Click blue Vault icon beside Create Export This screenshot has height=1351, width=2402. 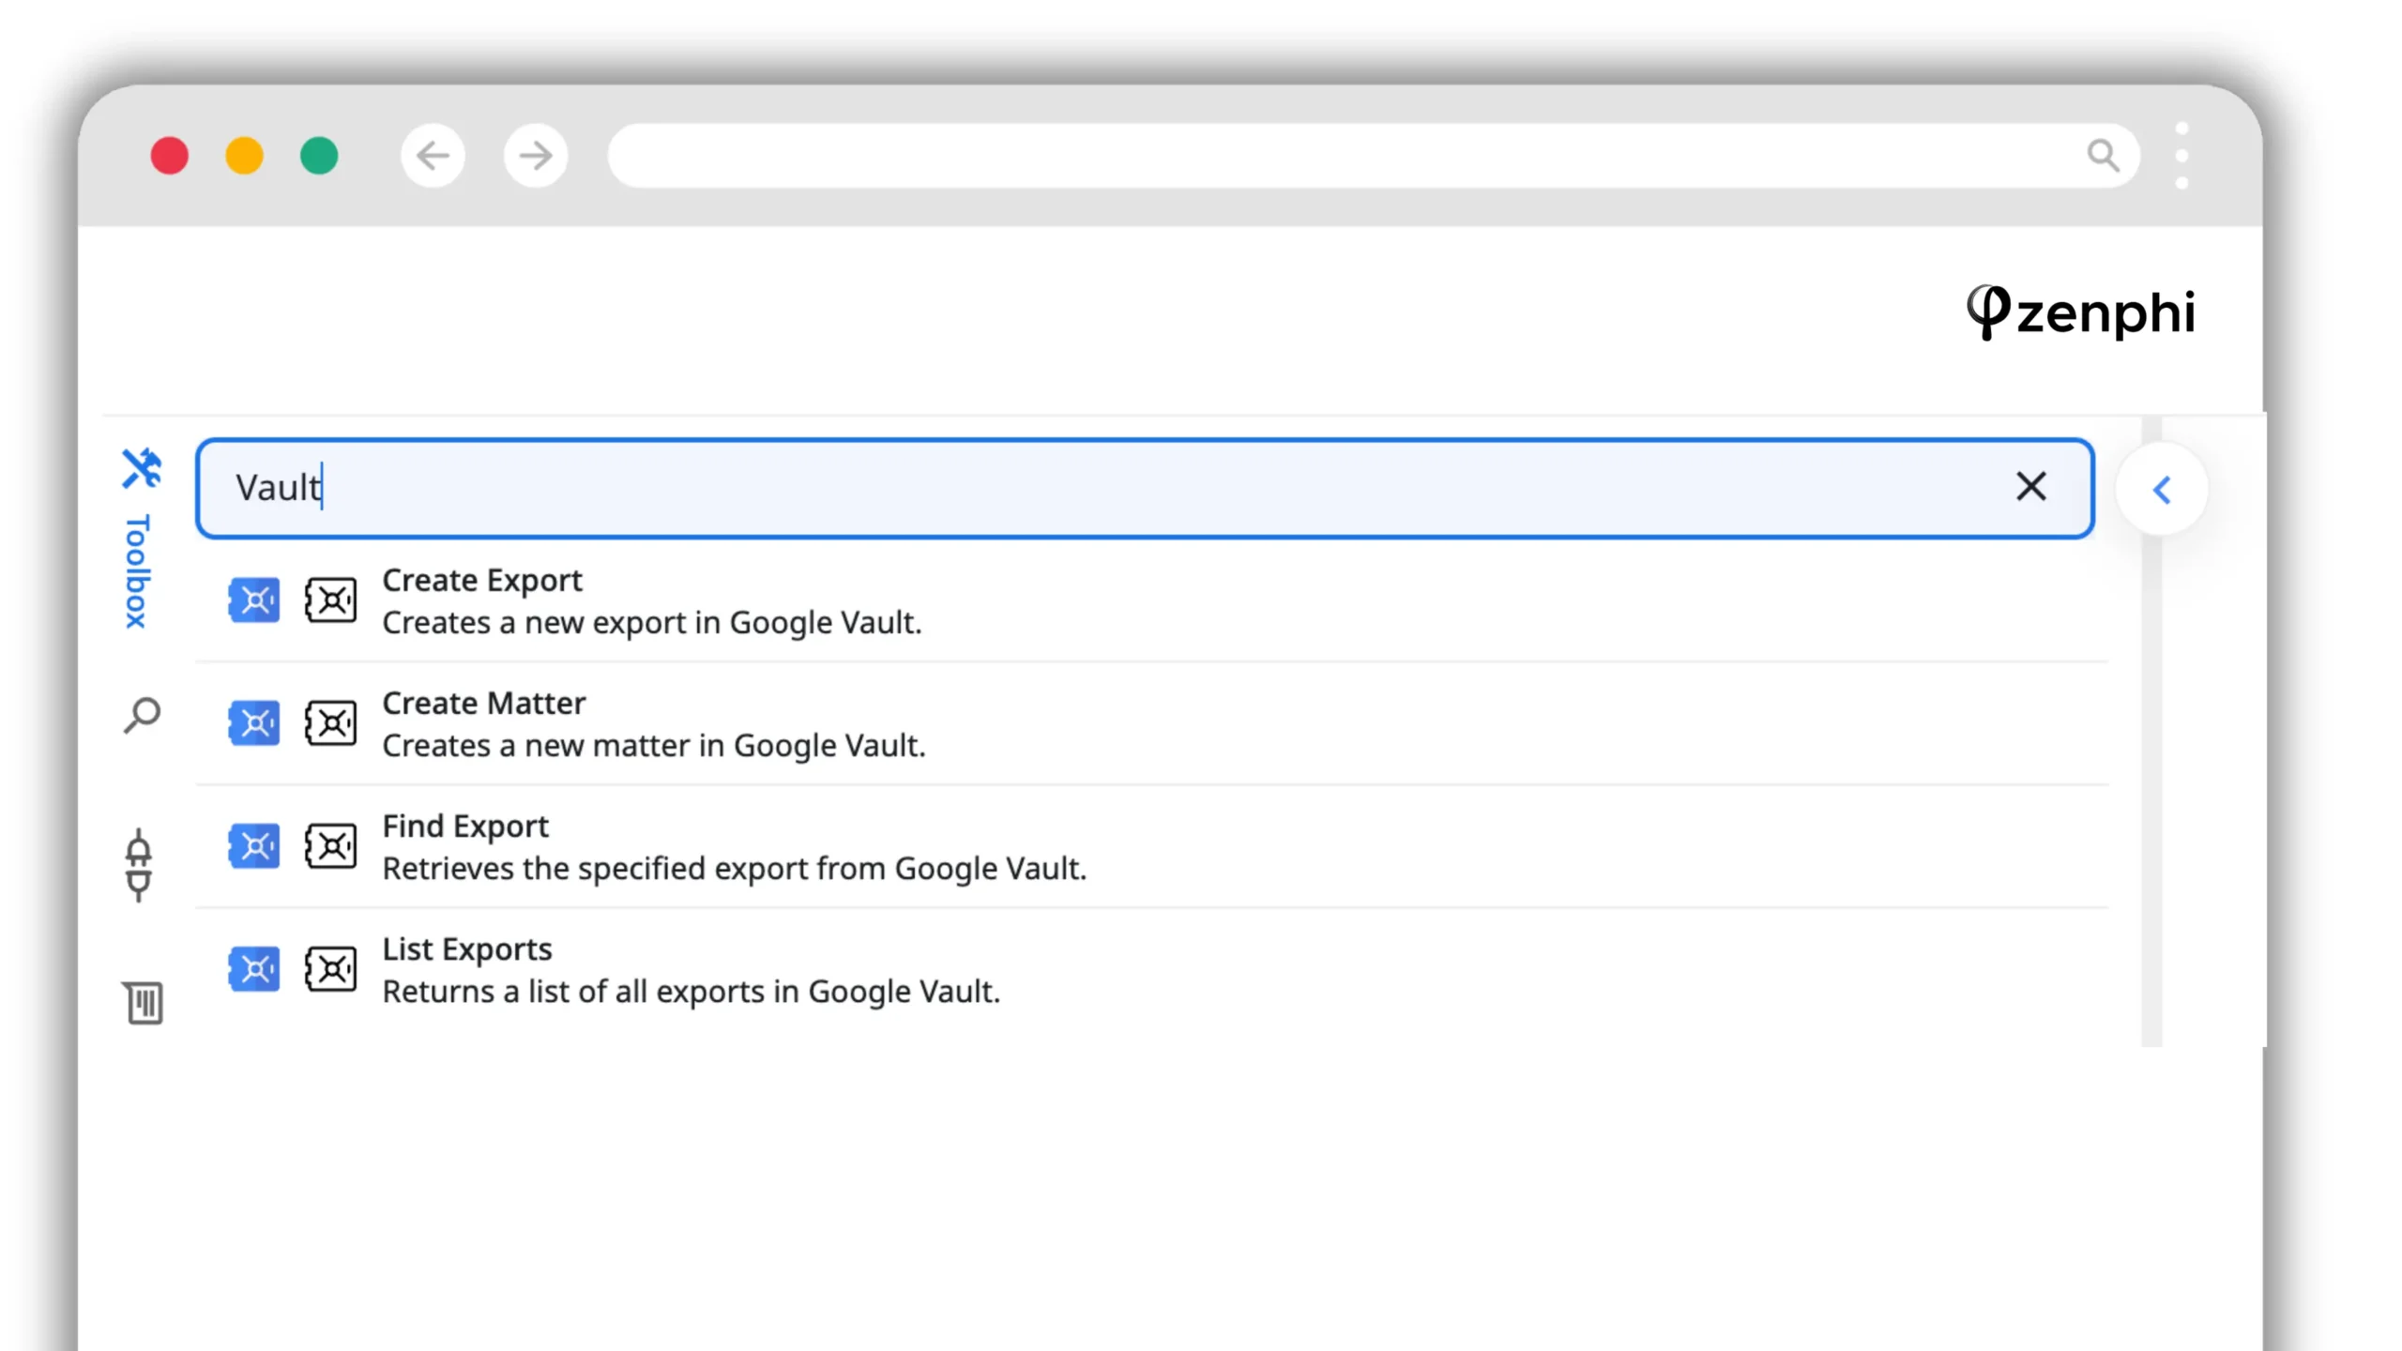253,600
